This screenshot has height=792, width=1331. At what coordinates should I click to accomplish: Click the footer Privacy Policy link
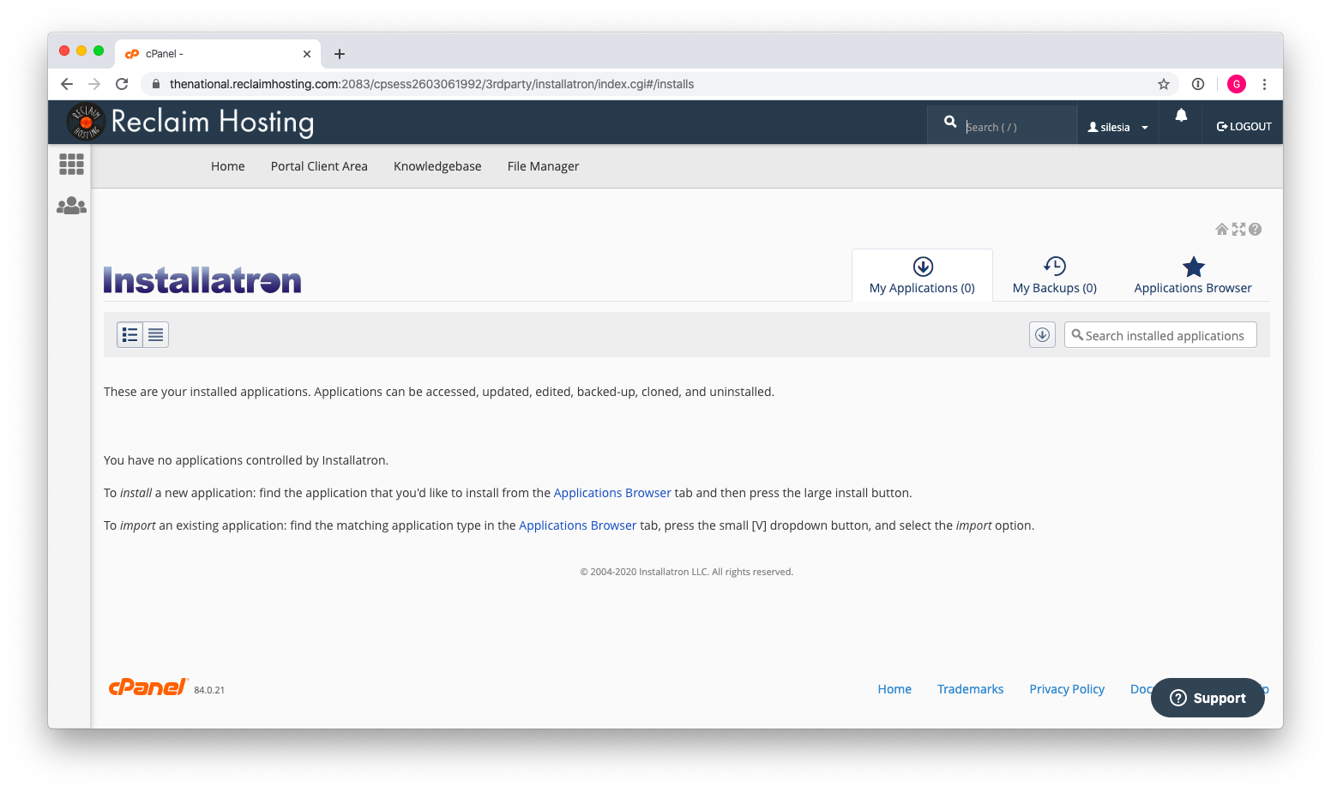pos(1067,689)
